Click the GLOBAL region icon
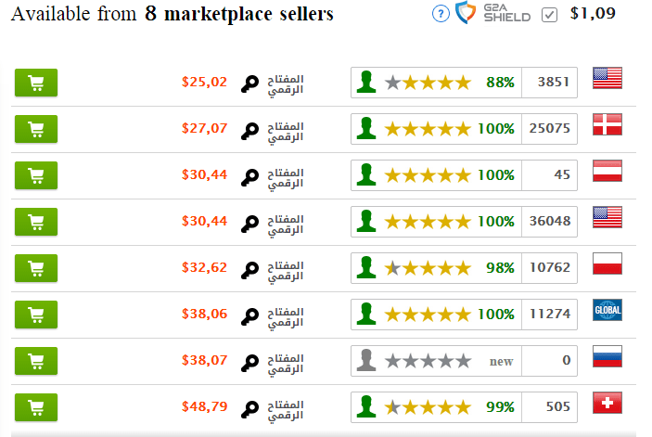Screen dimensions: 652x437 click(x=607, y=310)
